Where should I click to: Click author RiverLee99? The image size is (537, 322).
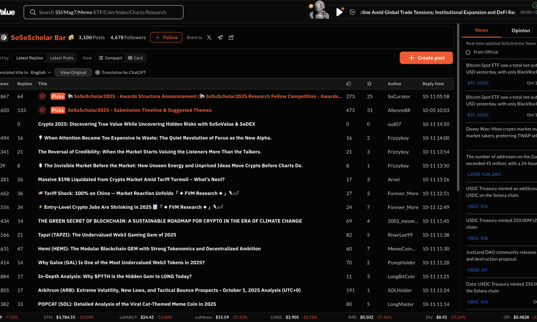point(400,235)
